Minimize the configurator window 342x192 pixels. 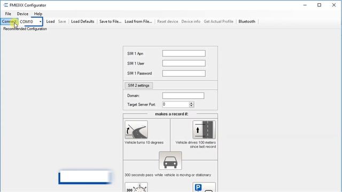[x=305, y=5]
